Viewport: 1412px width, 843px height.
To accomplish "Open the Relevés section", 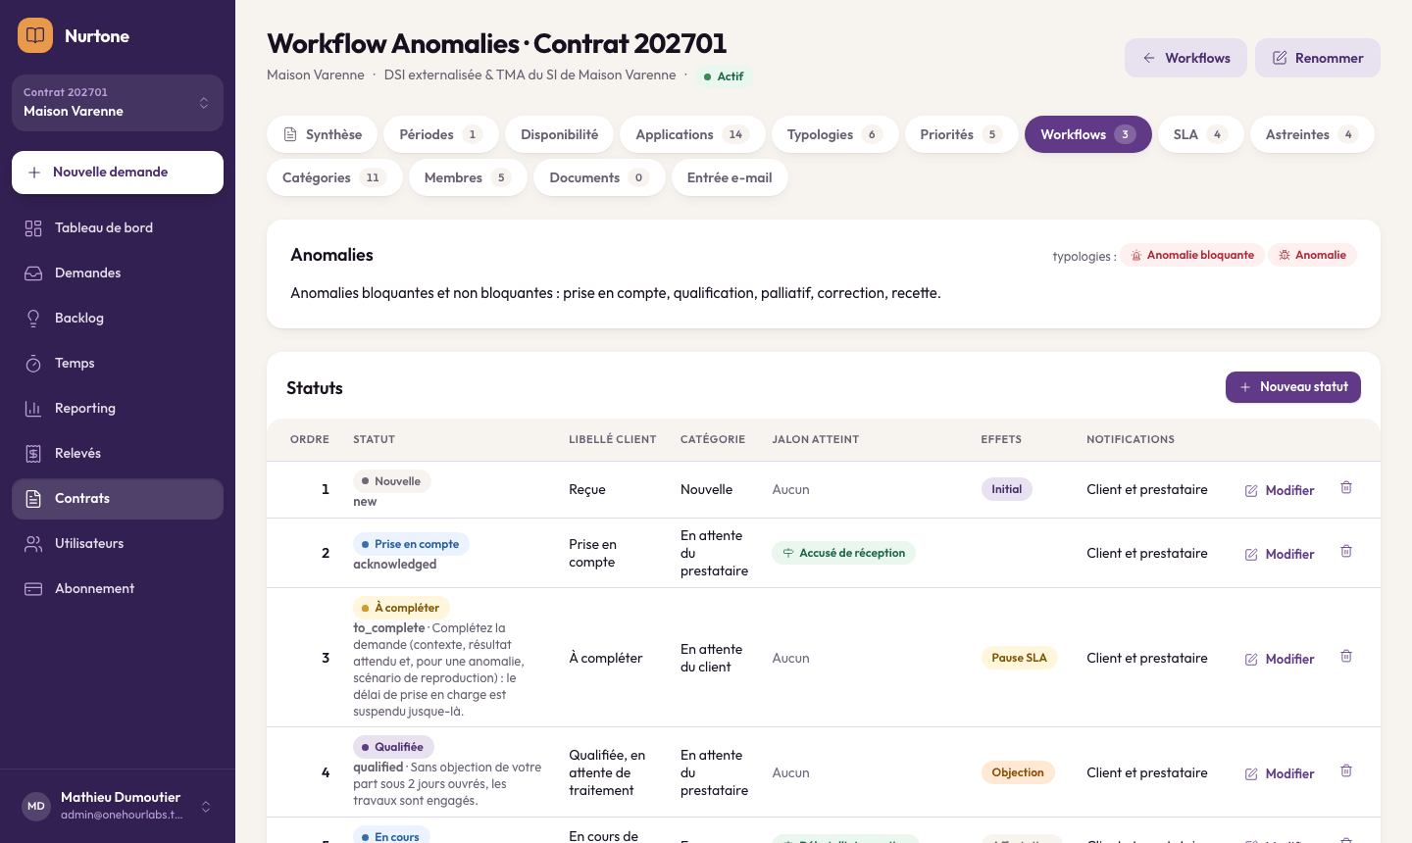I will click(118, 453).
